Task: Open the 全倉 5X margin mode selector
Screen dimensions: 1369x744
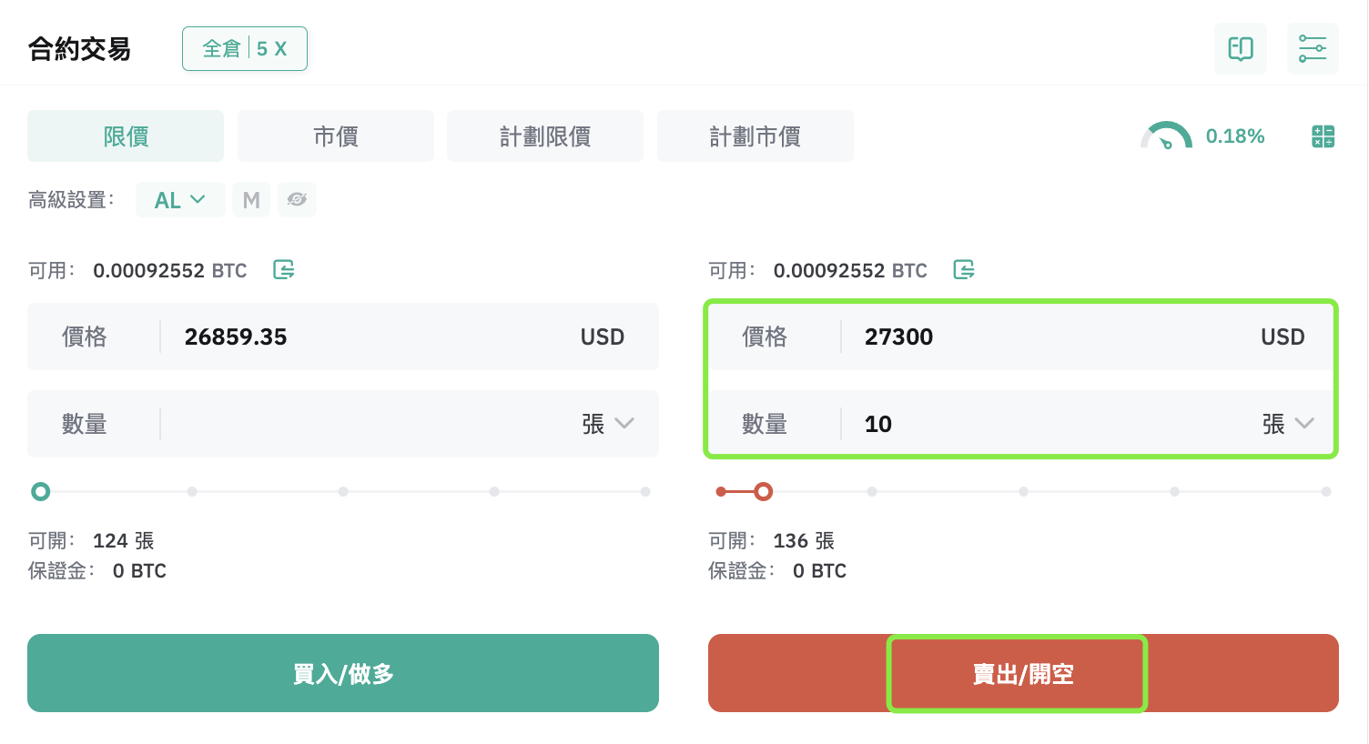Action: [245, 48]
